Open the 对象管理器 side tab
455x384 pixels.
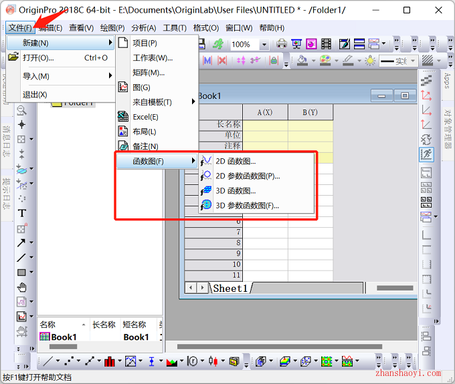click(447, 129)
